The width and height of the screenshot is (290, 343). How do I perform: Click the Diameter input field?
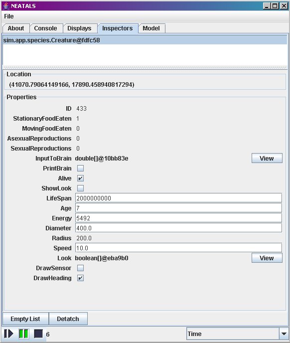178,228
